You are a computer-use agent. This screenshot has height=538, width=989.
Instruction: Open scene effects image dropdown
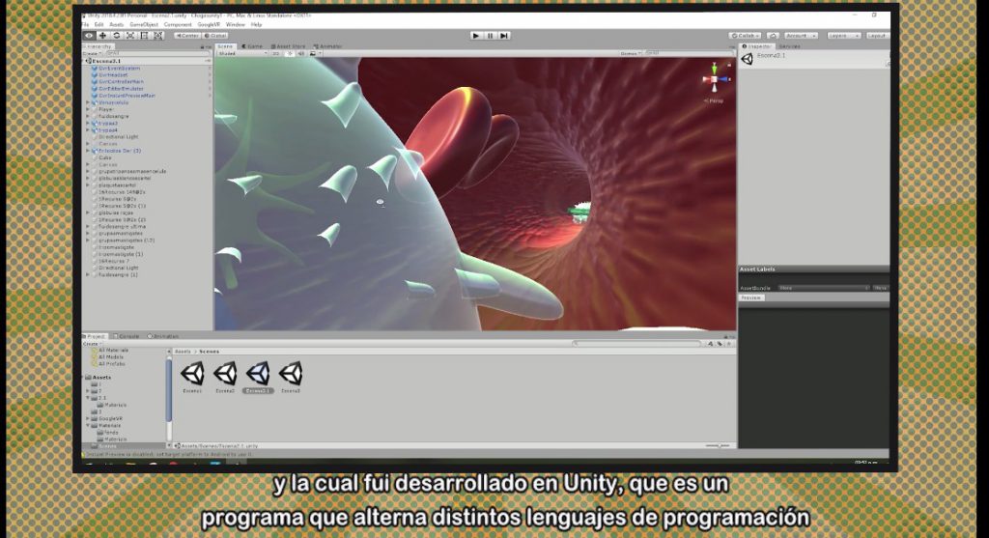pyautogui.click(x=315, y=54)
